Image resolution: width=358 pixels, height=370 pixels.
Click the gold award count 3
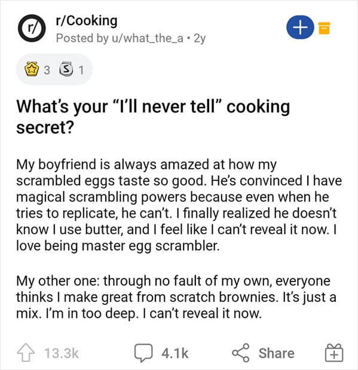click(x=47, y=70)
